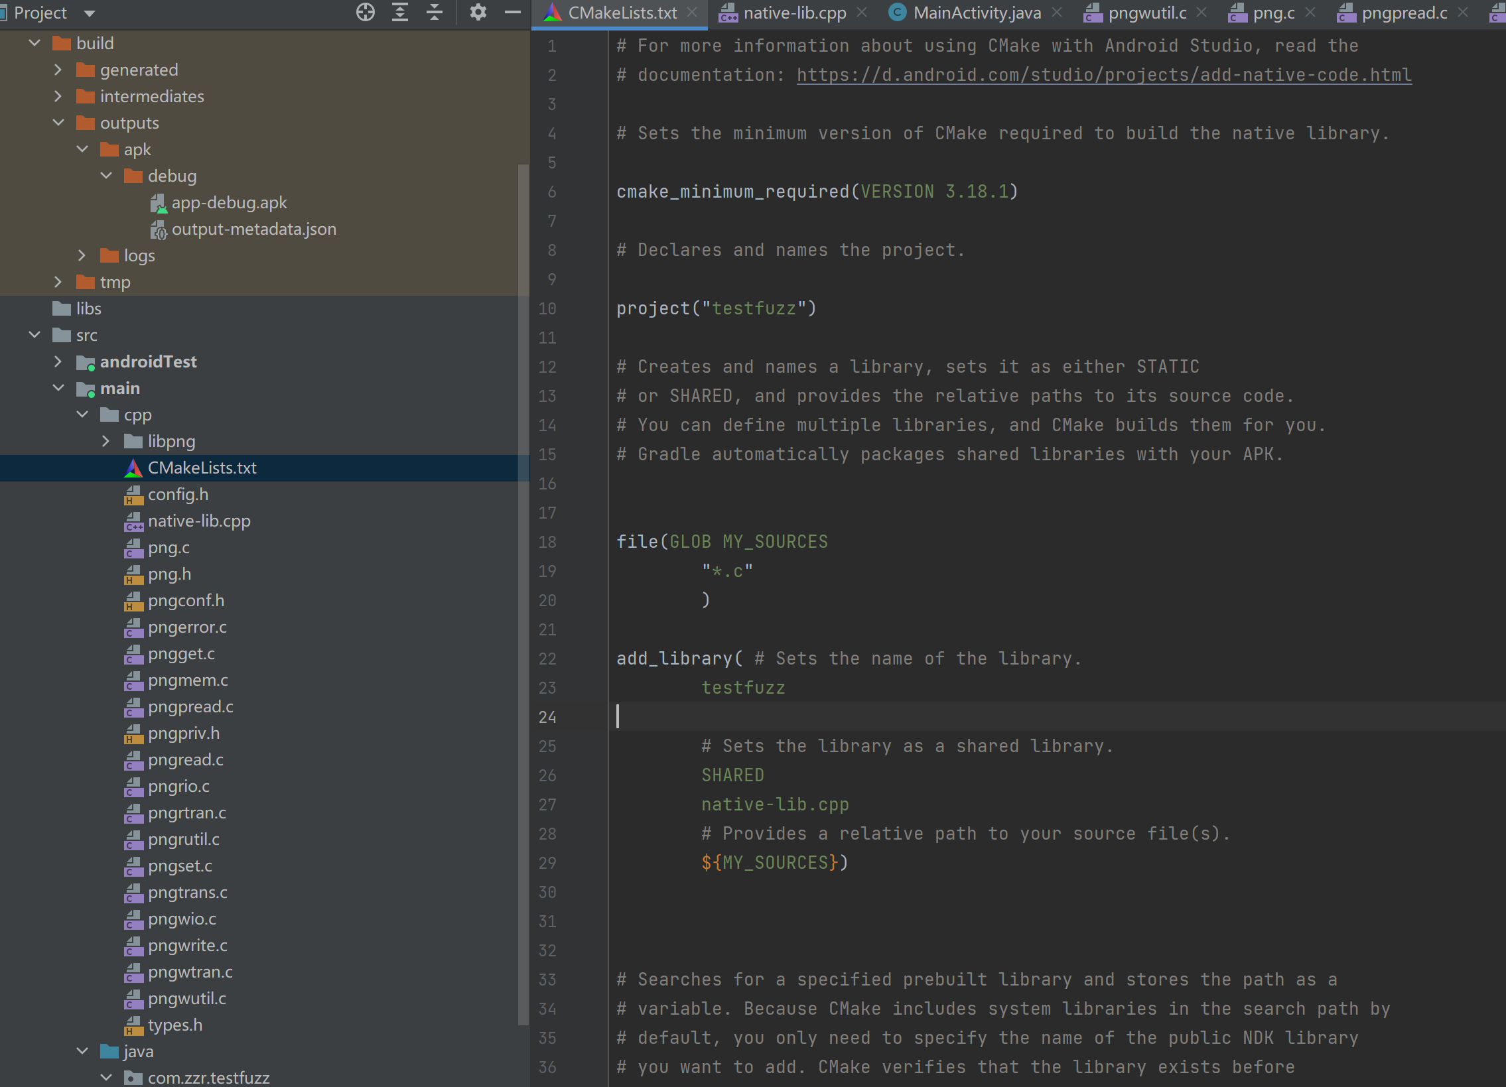Select pngtrans.c in the tree
Viewport: 1506px width, 1087px height.
click(187, 893)
